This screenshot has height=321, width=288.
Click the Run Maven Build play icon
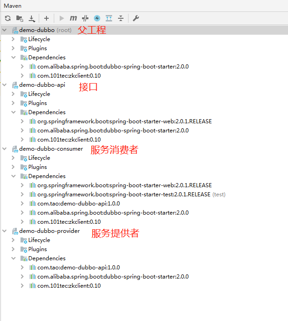[x=62, y=18]
